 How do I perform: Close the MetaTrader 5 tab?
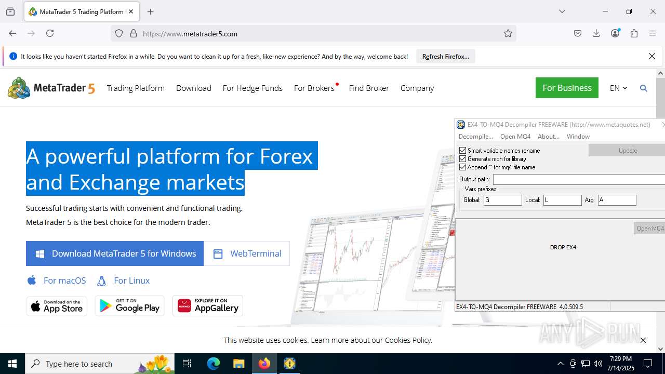(131, 11)
